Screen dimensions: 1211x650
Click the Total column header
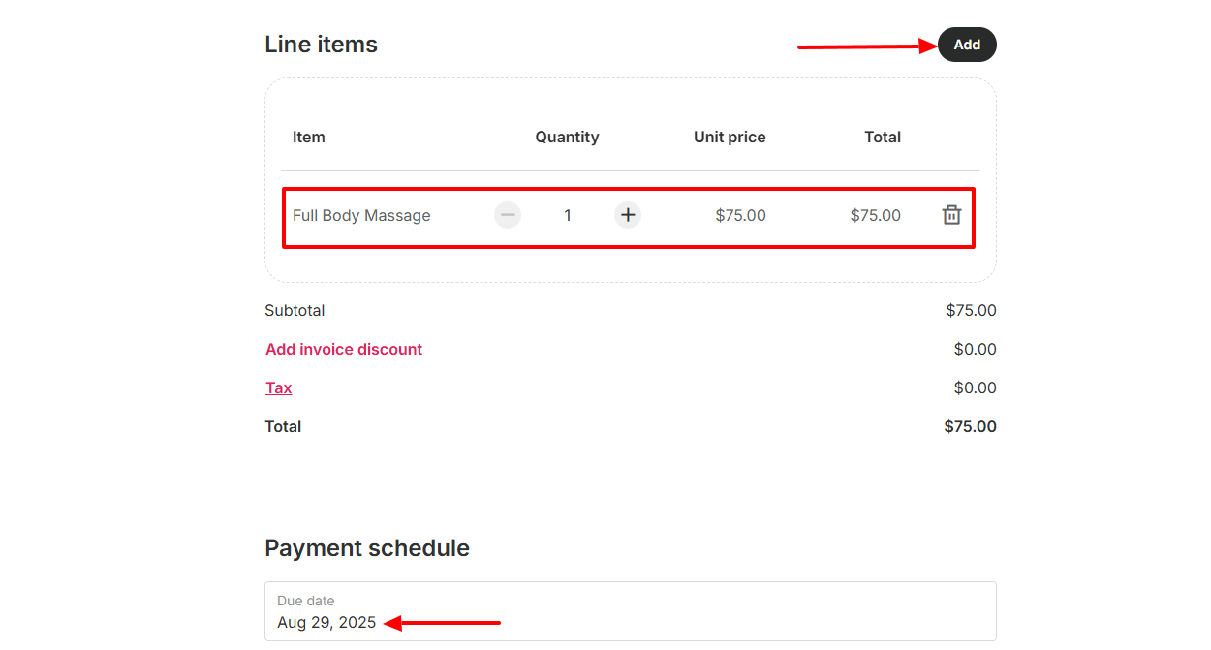(x=882, y=137)
